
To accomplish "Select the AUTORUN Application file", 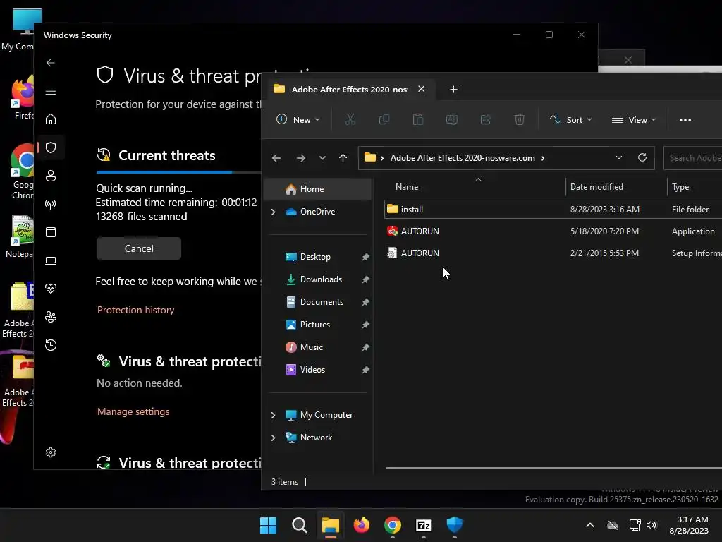I will coord(553,231).
